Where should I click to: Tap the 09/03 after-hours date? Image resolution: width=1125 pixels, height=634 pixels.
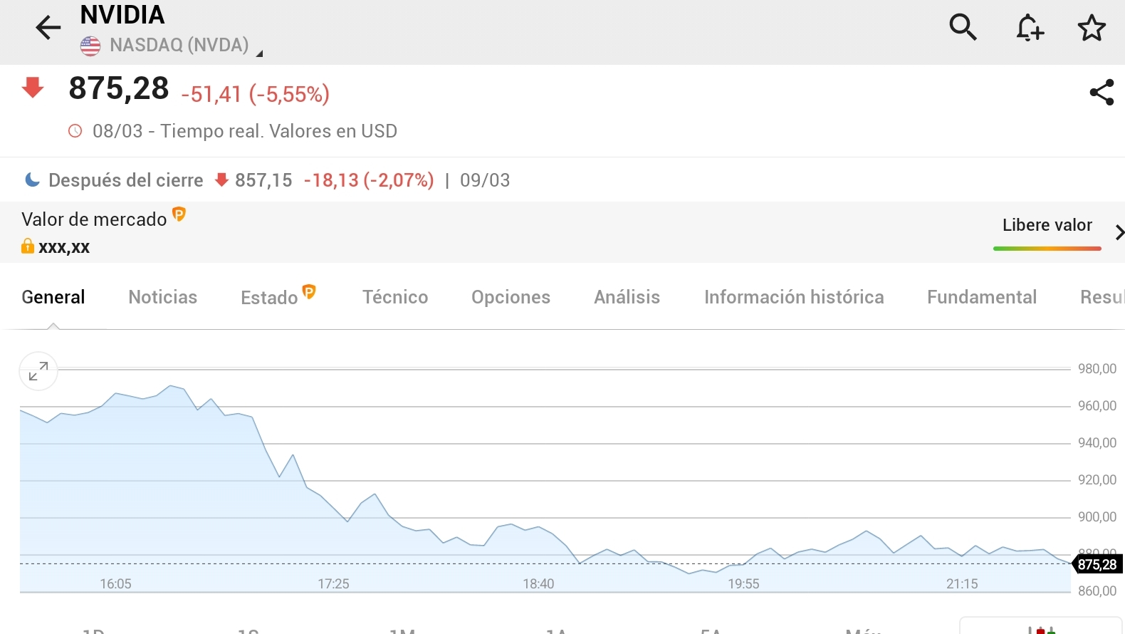tap(485, 180)
